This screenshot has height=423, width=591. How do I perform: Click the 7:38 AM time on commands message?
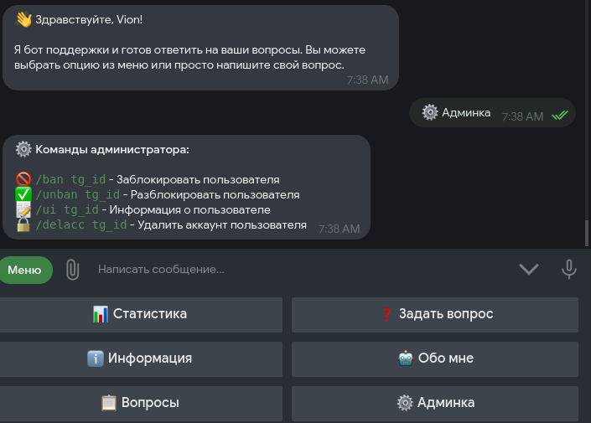pyautogui.click(x=340, y=229)
